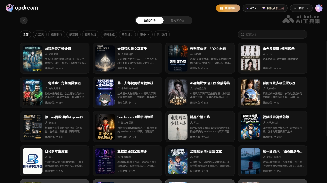Click the author 方块超会剪
The height and width of the screenshot is (183, 327).
coord(200,88)
